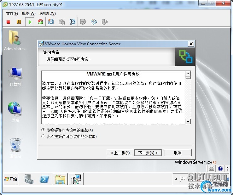Screen dimensions: 233x195
Task: Select the 计算机 desktop icon
Action: tap(15, 77)
